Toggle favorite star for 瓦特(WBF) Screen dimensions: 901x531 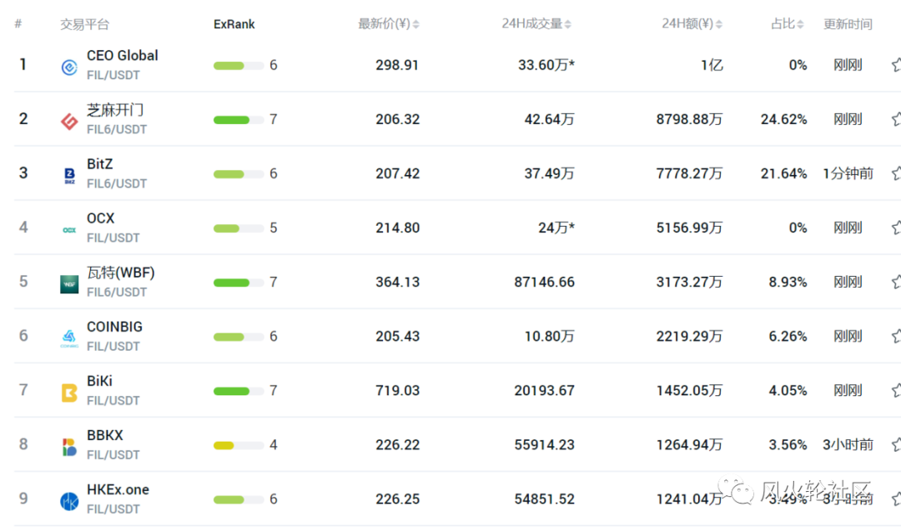coord(896,282)
